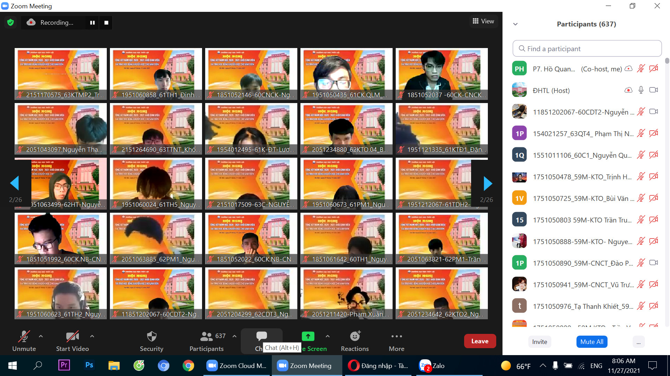Click the More options ellipsis in toolbar

[x=396, y=341]
